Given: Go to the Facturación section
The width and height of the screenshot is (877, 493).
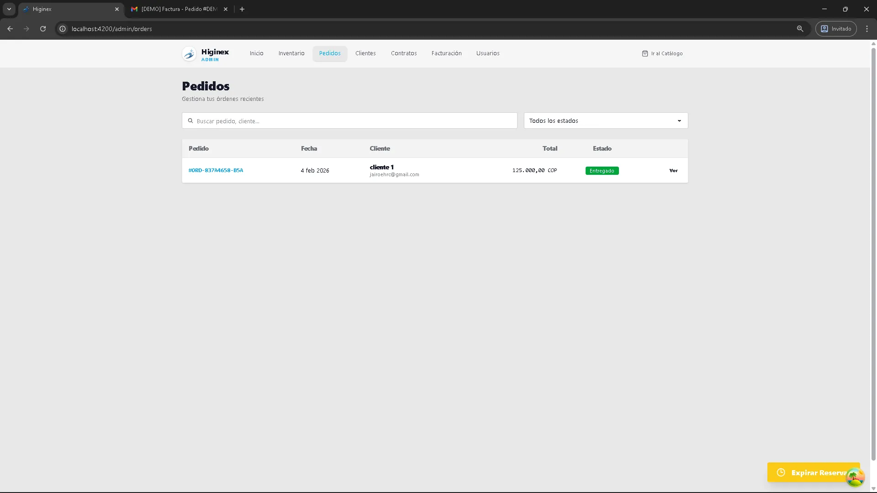Looking at the screenshot, I should pyautogui.click(x=446, y=53).
